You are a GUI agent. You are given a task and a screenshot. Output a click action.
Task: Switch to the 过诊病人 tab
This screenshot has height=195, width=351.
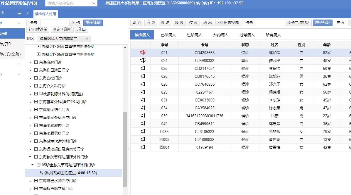tap(195, 35)
